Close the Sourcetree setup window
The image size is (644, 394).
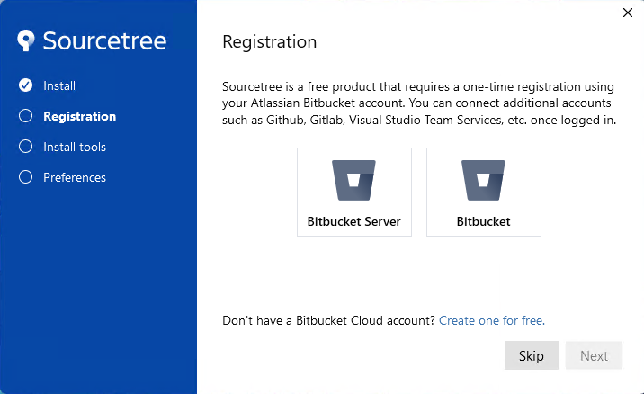click(628, 13)
